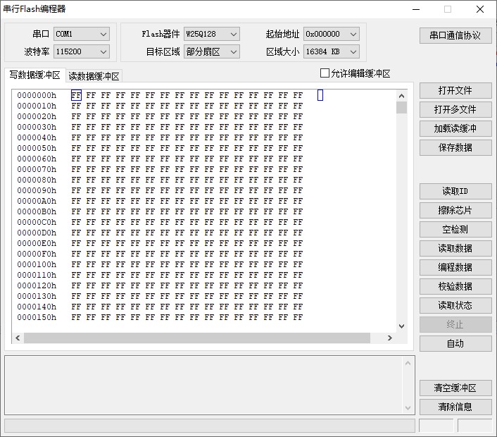
Task: Click the address label 0000150h
Action: [x=37, y=317]
